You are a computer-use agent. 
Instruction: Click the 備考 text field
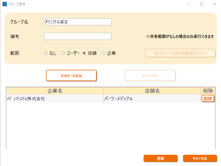[78, 37]
